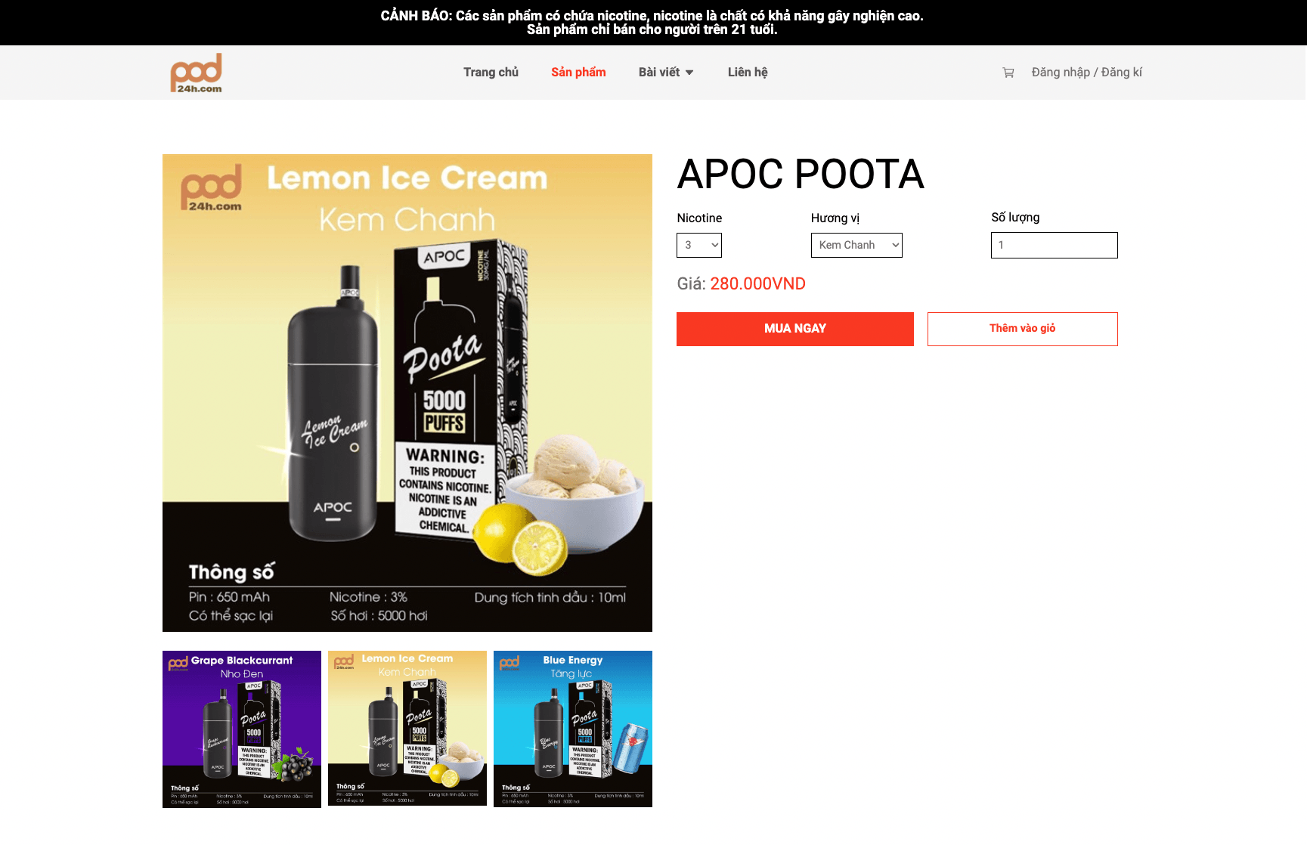The width and height of the screenshot is (1307, 845).
Task: Open Đăng nhập / Đăng kí link
Action: [1087, 73]
